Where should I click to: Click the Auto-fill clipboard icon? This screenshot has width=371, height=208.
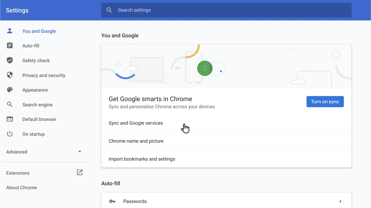coord(10,45)
